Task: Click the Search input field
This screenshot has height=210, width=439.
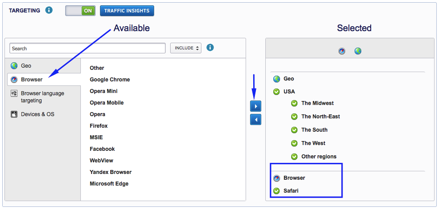Action: (x=88, y=48)
